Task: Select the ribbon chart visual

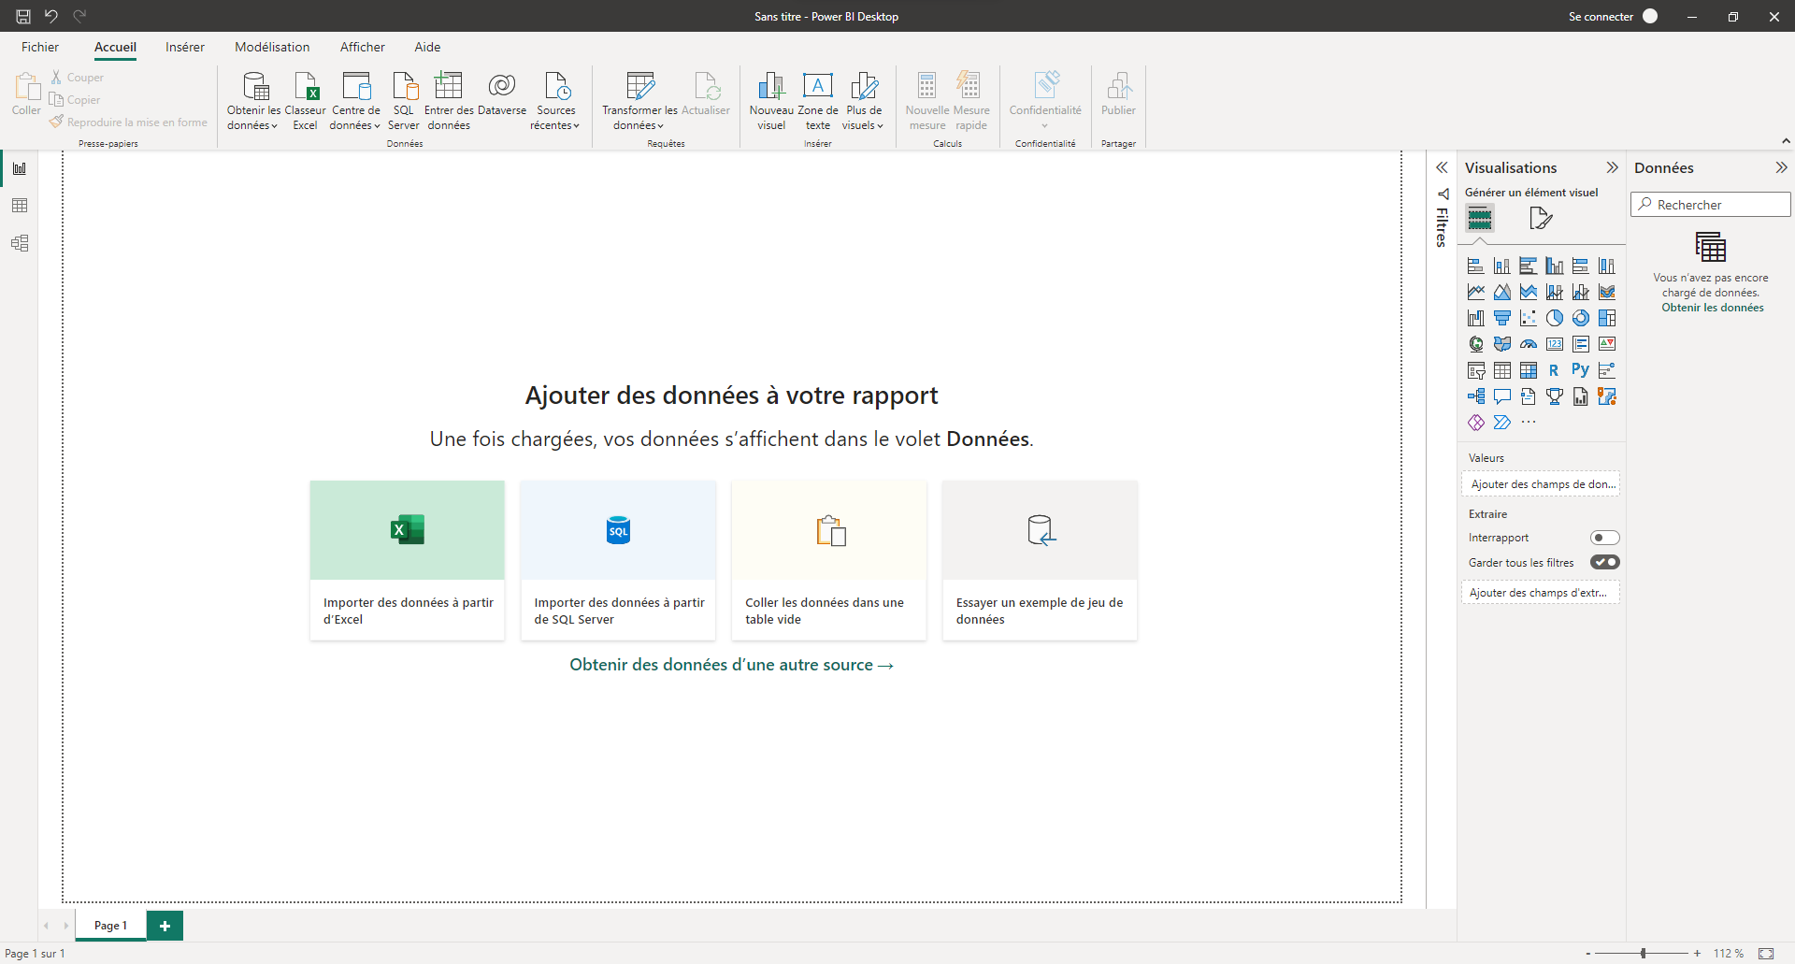Action: (1607, 292)
